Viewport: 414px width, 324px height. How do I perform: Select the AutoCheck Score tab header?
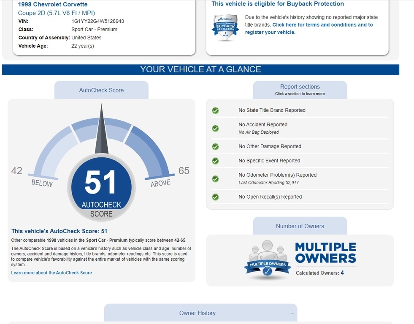[101, 90]
